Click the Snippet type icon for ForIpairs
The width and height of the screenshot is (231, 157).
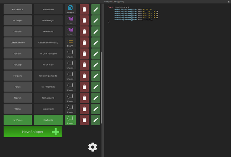tap(70, 76)
